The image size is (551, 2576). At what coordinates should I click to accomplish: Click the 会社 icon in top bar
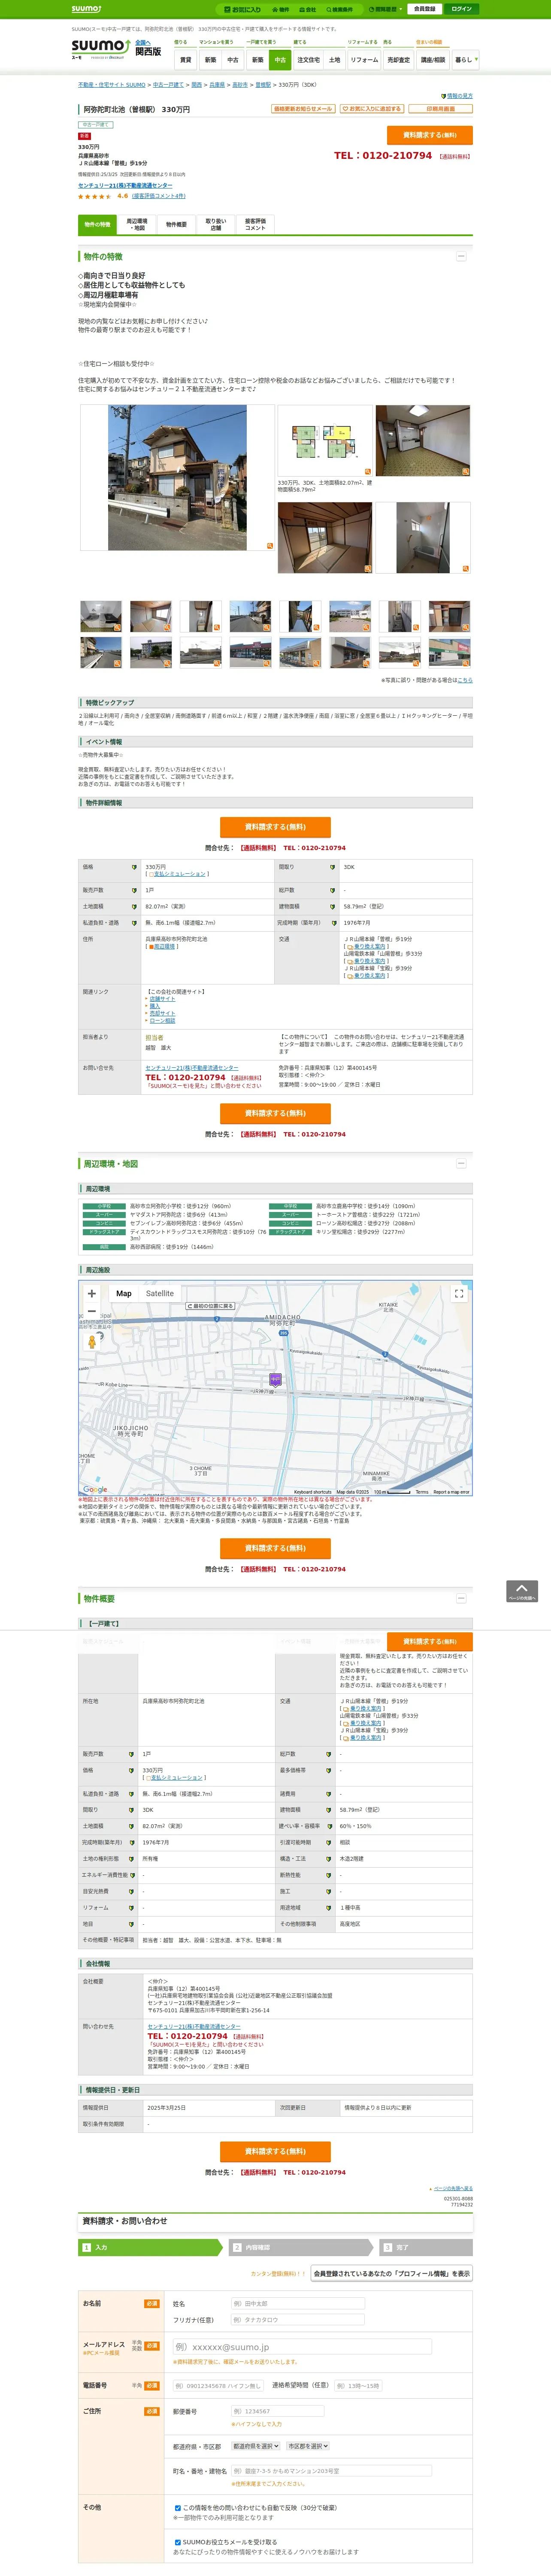coord(307,9)
